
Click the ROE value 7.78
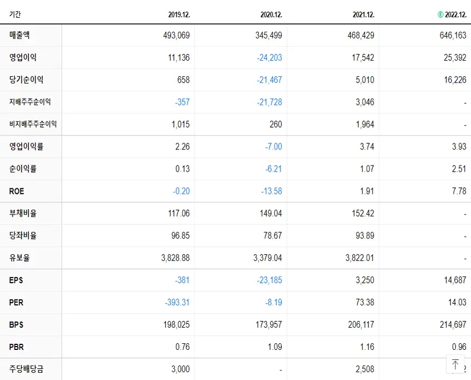point(459,191)
